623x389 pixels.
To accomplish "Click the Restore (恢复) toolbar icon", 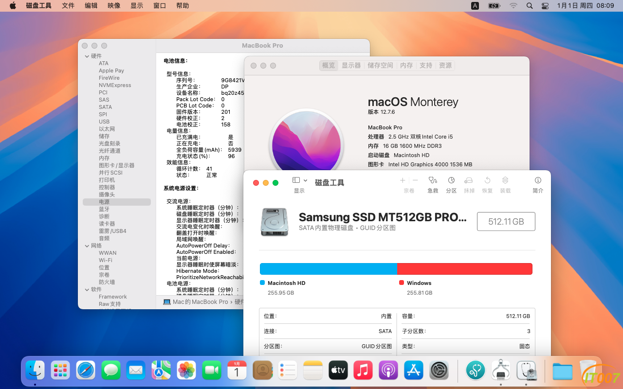I will [487, 180].
